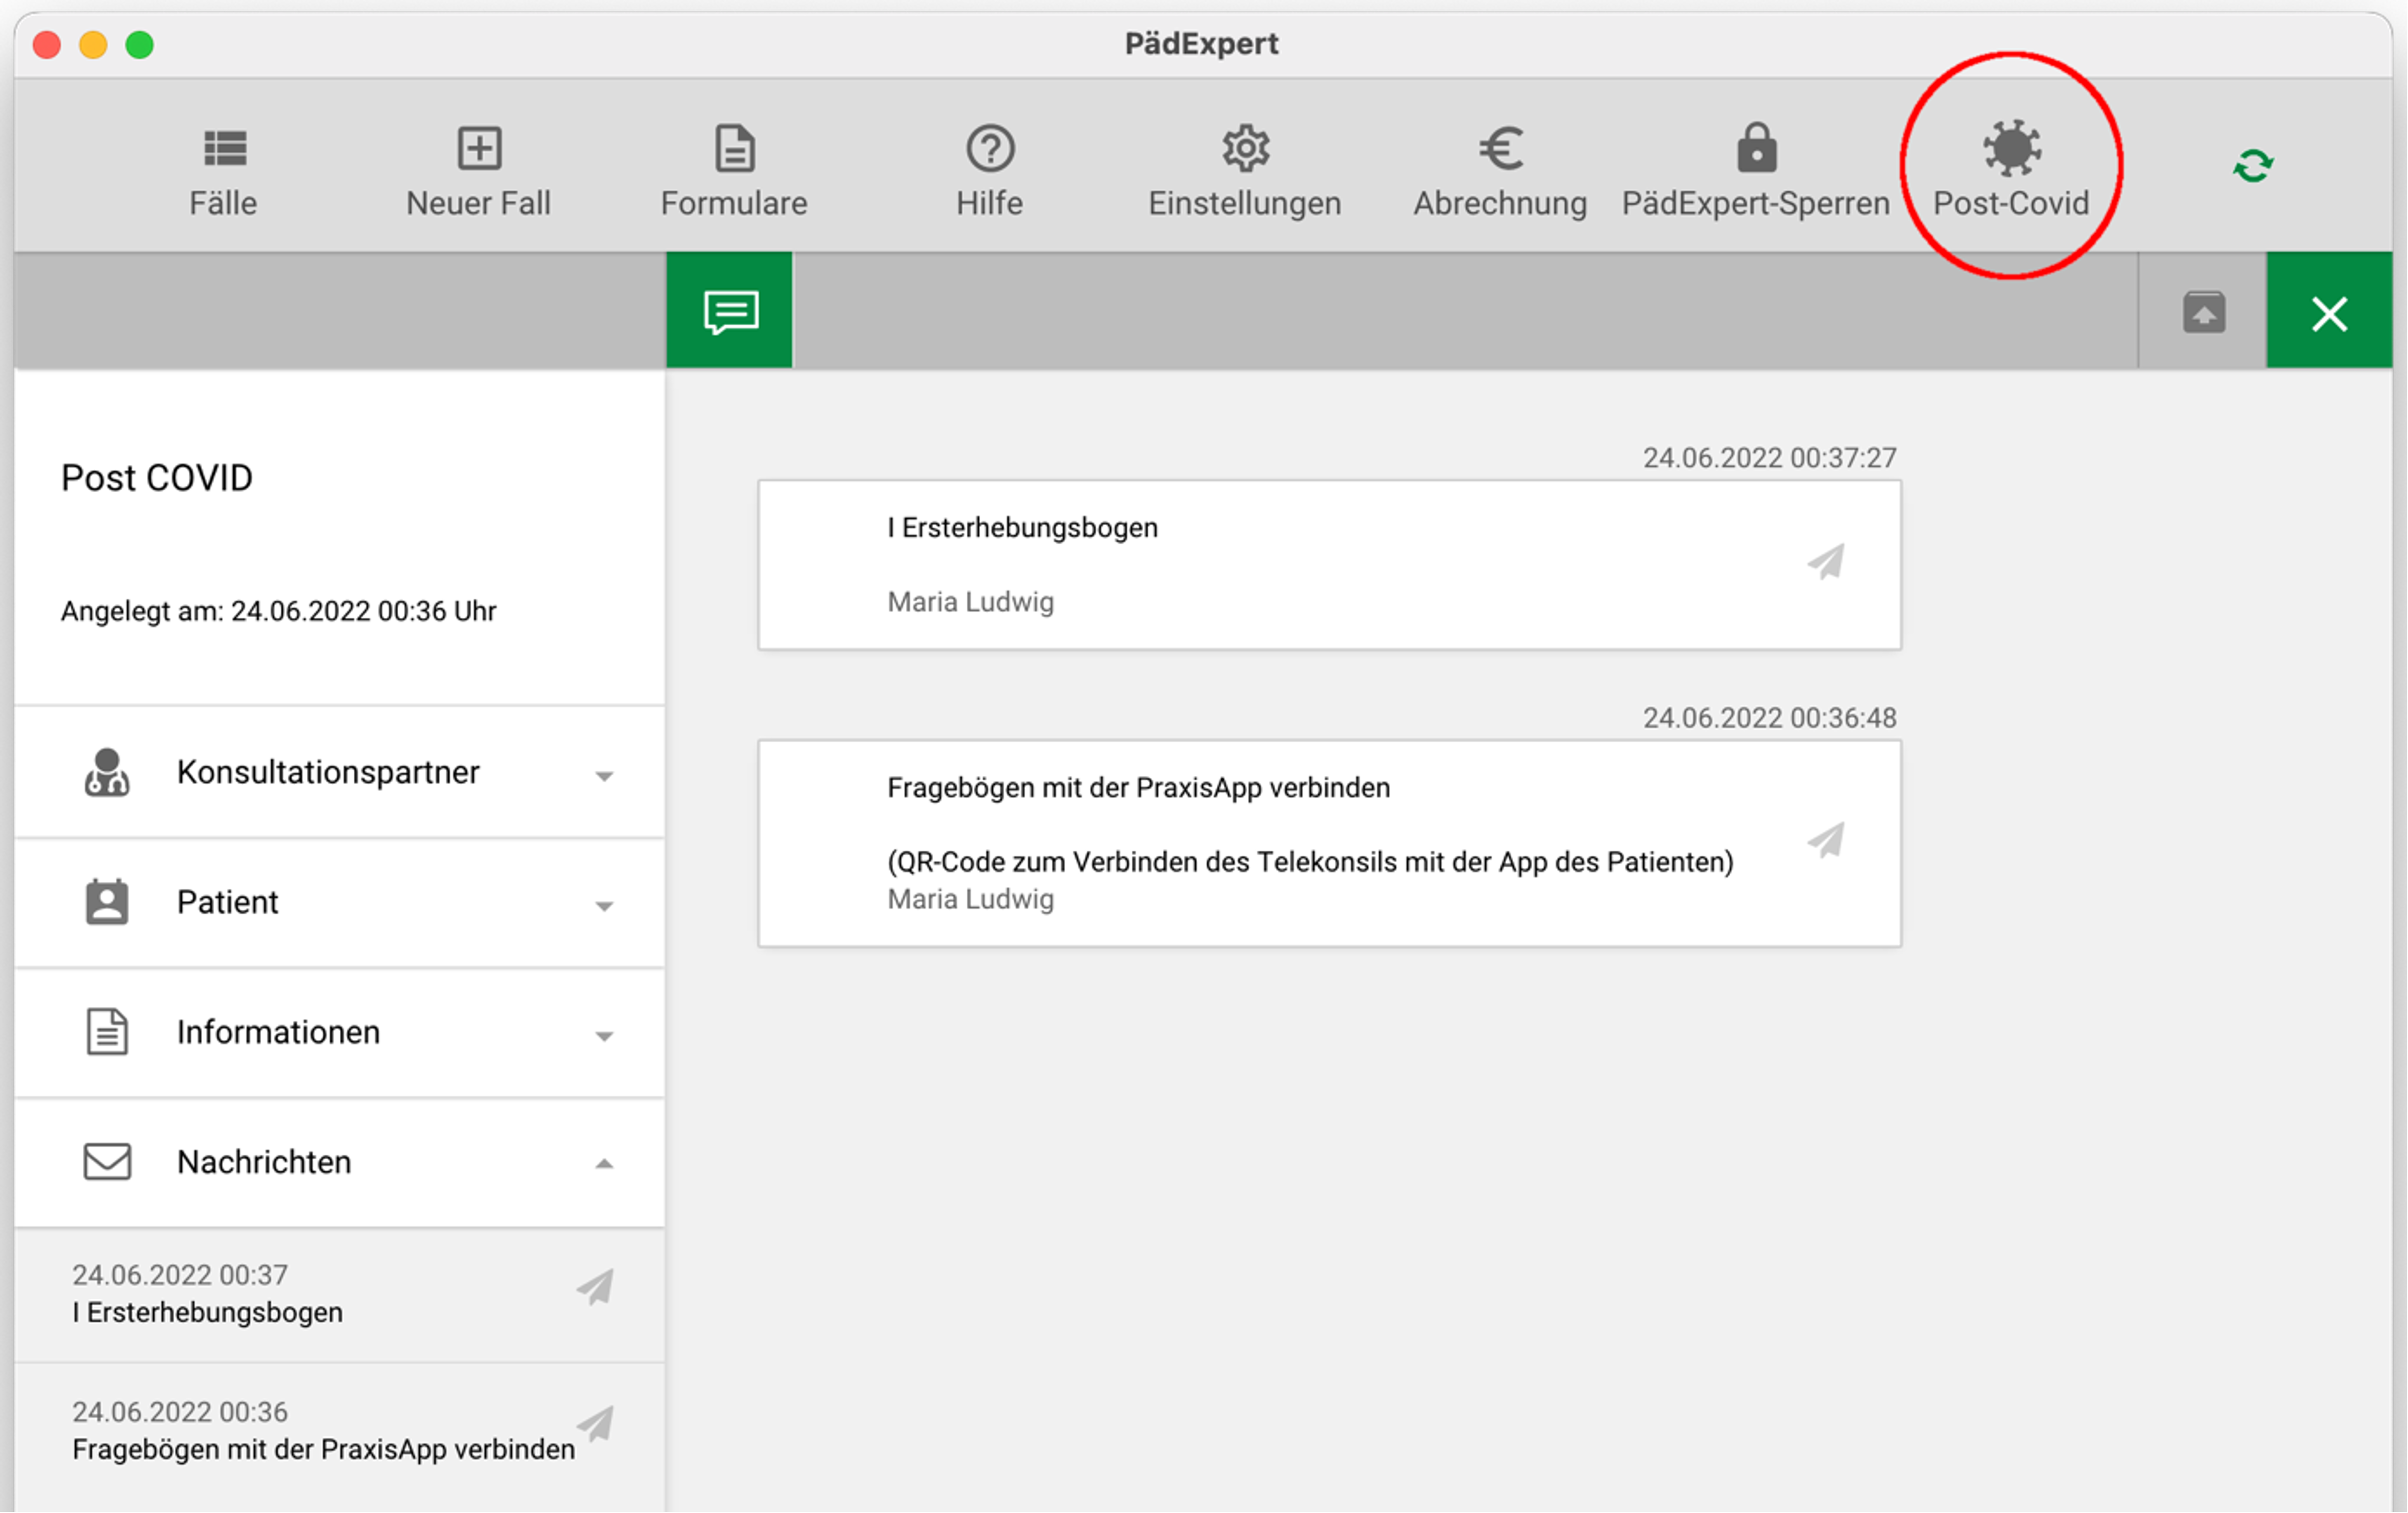
Task: Open Einstellungen gear icon
Action: (1245, 148)
